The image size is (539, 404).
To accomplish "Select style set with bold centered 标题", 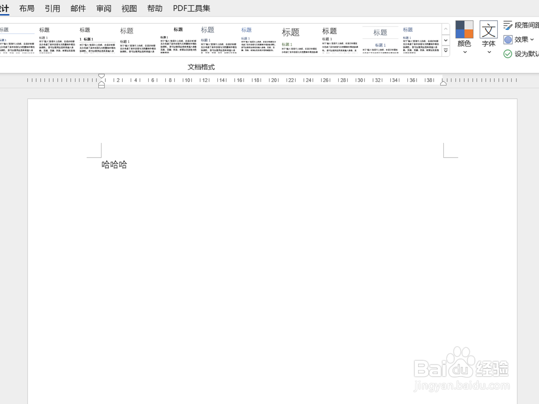I will [178, 40].
